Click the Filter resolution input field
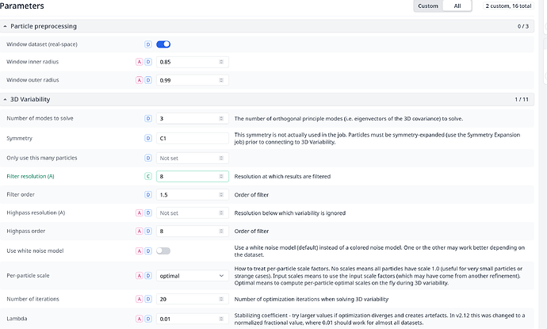Viewport: 547px width, 329px height. (187, 177)
